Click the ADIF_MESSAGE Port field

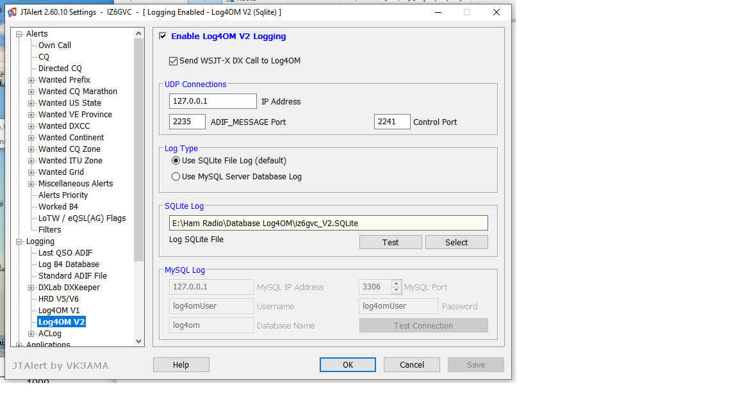coord(187,122)
